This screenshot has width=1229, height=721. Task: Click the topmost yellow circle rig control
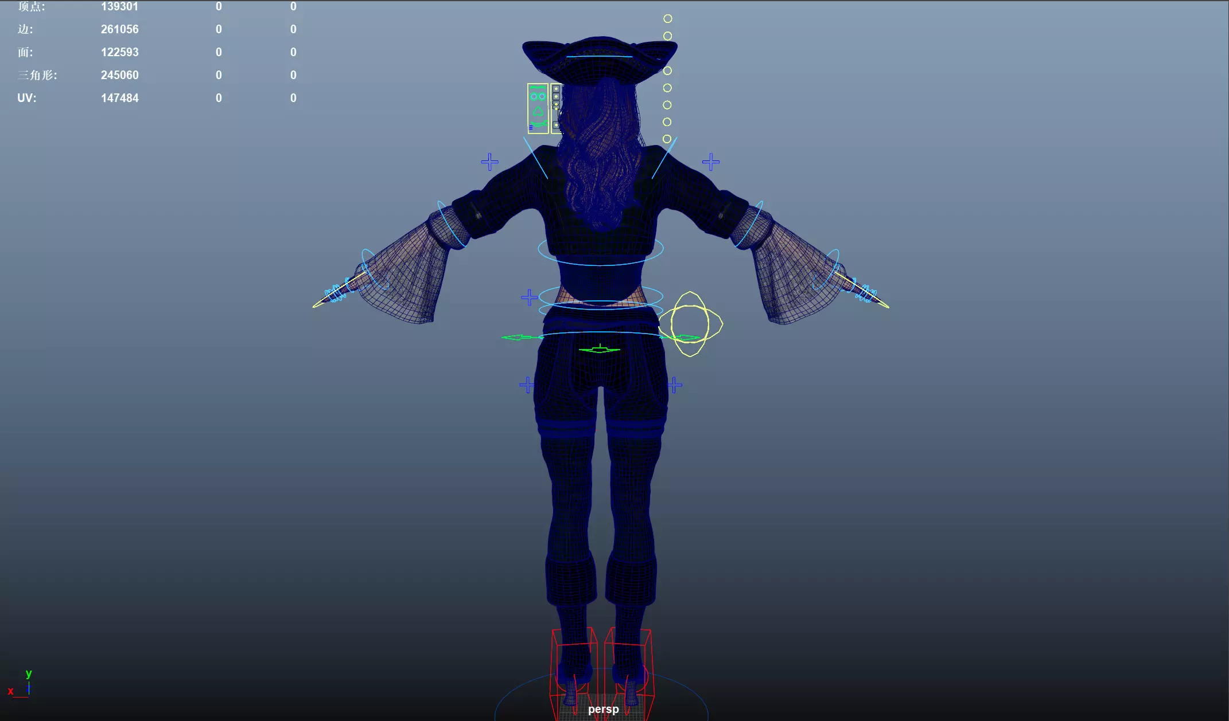[668, 19]
